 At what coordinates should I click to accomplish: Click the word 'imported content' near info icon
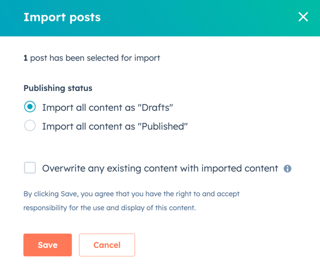[240, 169]
